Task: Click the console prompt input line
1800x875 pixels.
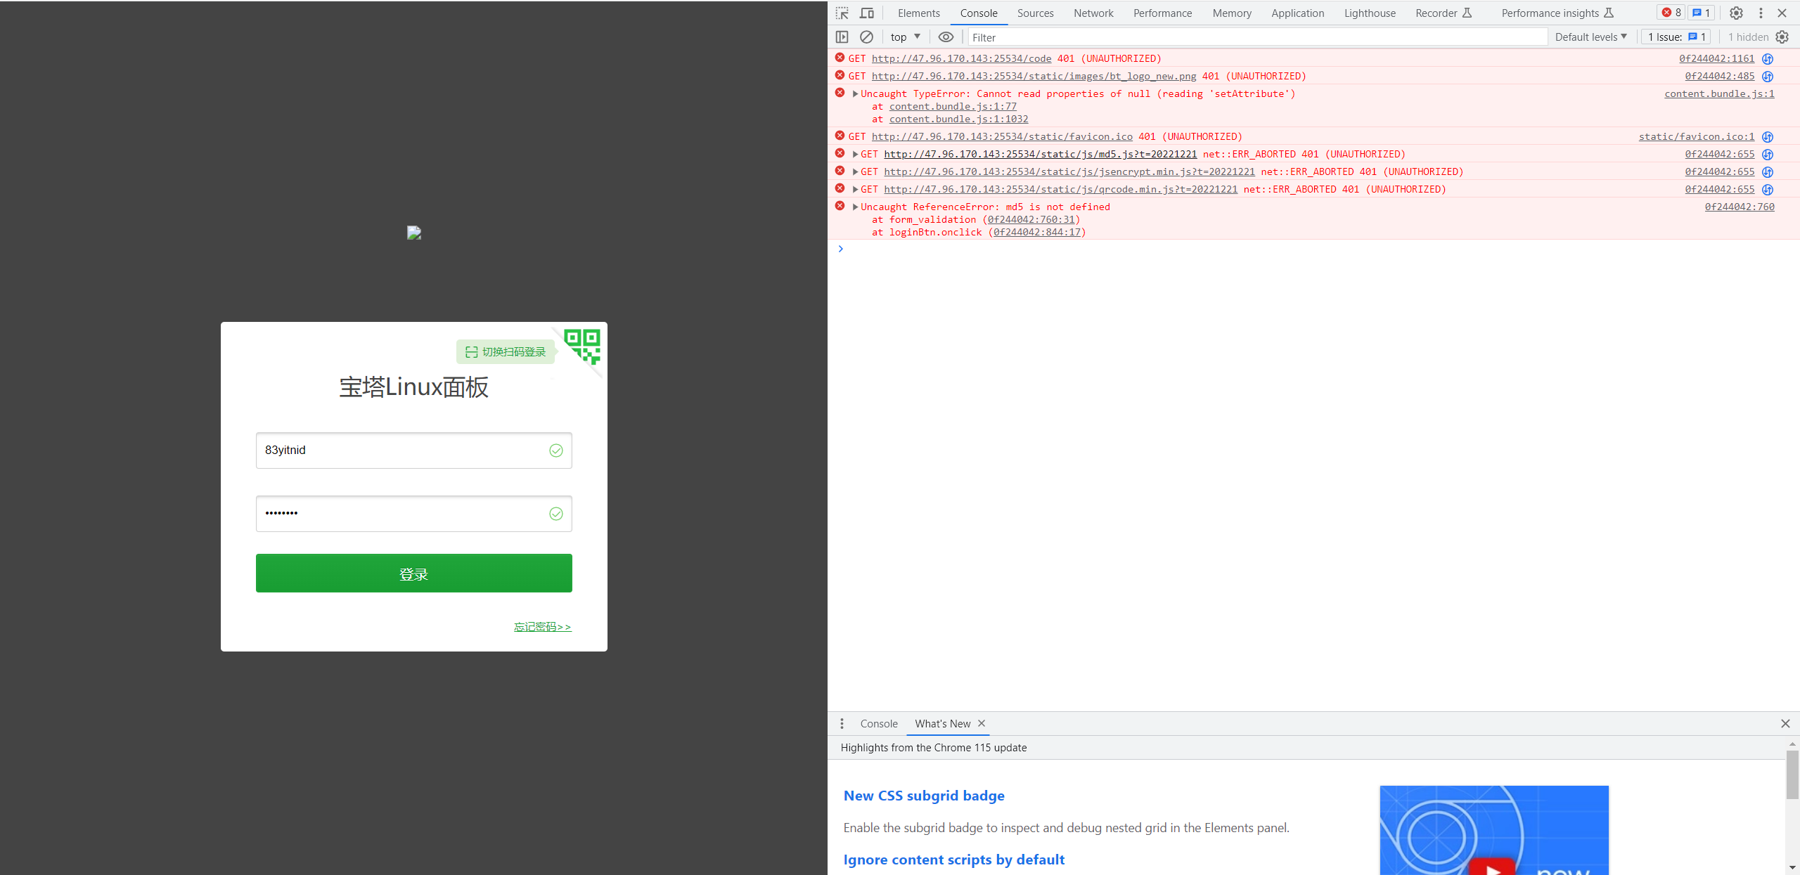Action: pyautogui.click(x=1315, y=249)
